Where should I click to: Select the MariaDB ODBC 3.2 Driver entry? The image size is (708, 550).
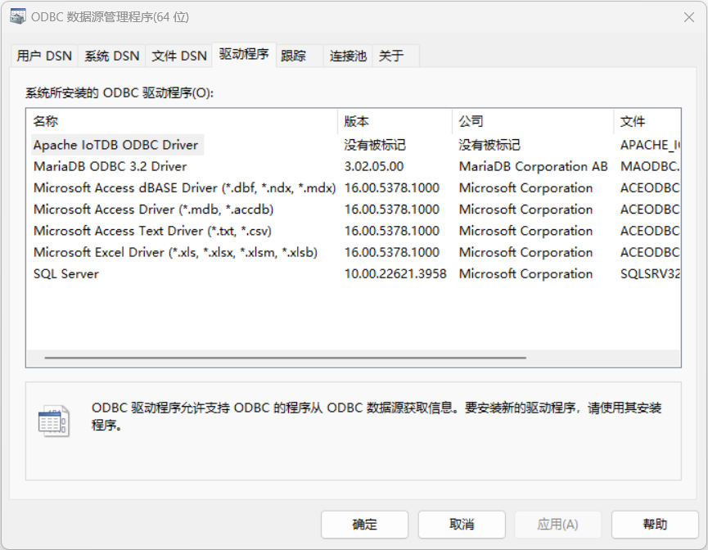110,166
